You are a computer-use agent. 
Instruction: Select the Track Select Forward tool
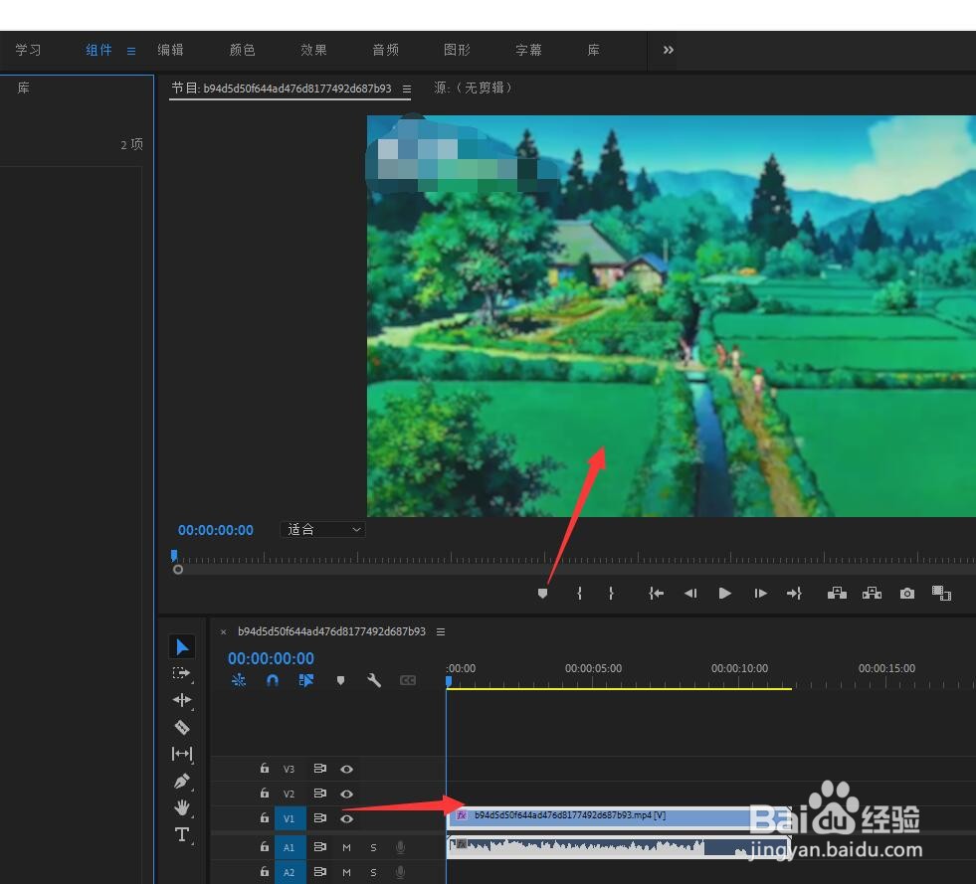pyautogui.click(x=181, y=674)
